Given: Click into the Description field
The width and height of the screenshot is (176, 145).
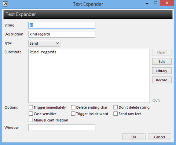Looking at the screenshot, I should (x=62, y=34).
